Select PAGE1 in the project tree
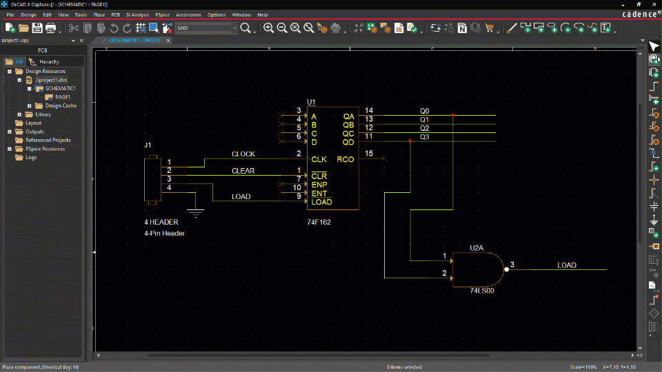The height and width of the screenshot is (372, 662). coord(63,97)
